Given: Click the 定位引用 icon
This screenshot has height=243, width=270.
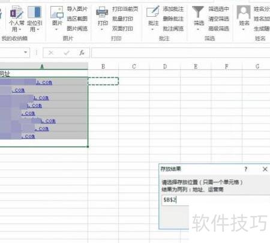Looking at the screenshot, I should [x=34, y=12].
